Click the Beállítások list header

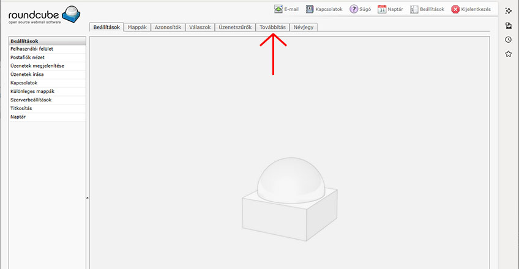click(47, 41)
